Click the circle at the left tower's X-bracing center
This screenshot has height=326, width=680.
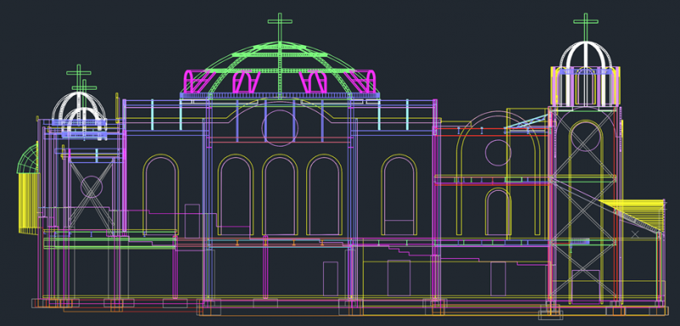[92, 187]
